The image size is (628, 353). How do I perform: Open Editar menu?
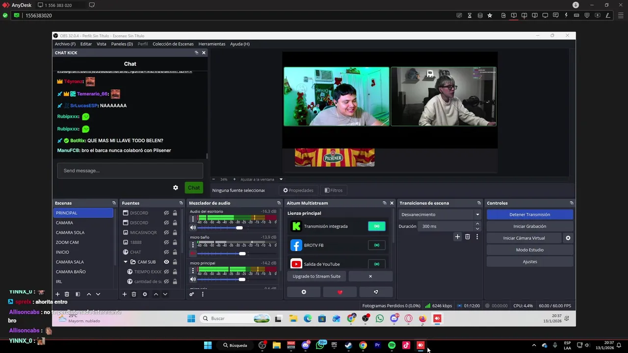coord(86,44)
